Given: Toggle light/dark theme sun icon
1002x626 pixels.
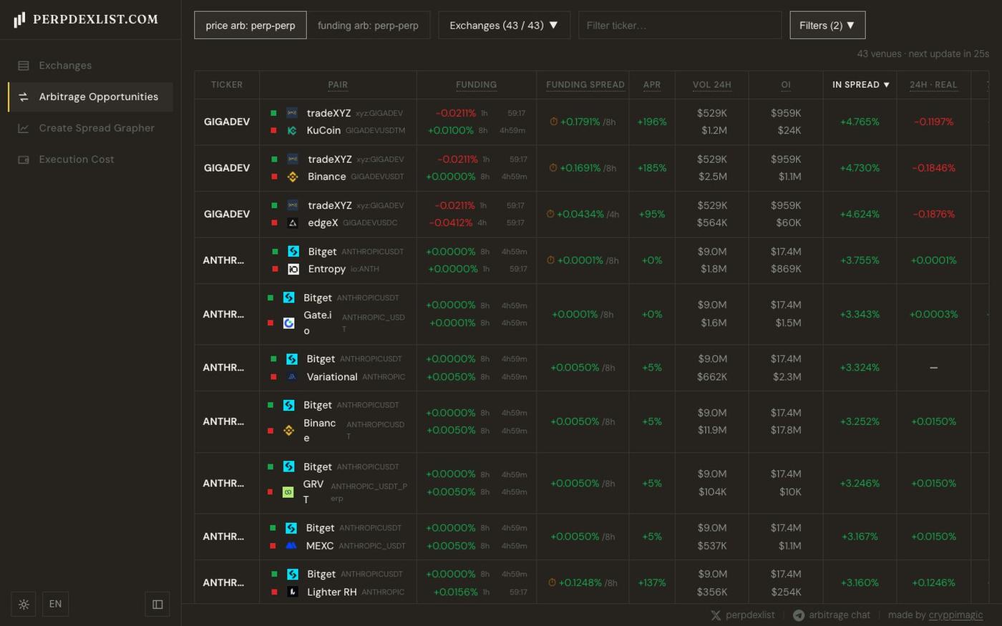Looking at the screenshot, I should pos(24,605).
